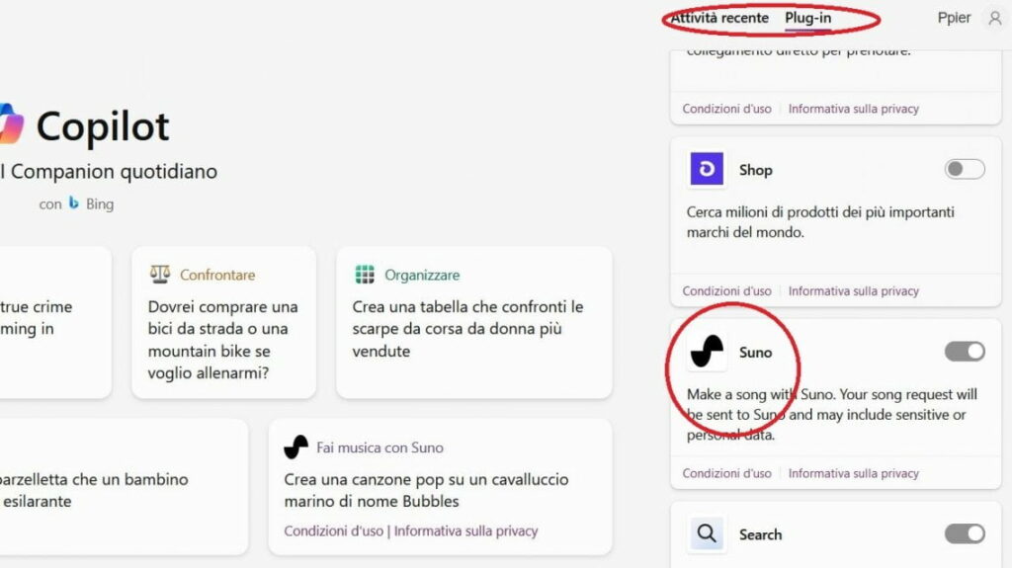Screen dimensions: 1012x568
Task: Click the 'Make a song with Suno' description
Action: (831, 414)
